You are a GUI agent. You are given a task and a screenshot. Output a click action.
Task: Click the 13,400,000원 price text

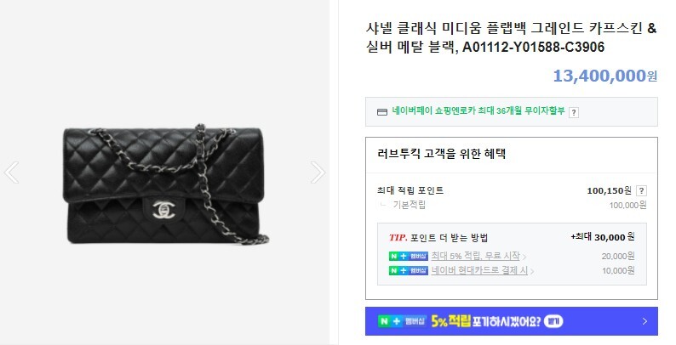[x=604, y=76]
